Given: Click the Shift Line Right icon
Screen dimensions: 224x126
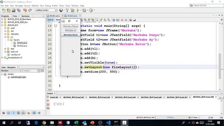Looking at the screenshot, I should [x=118, y=20].
